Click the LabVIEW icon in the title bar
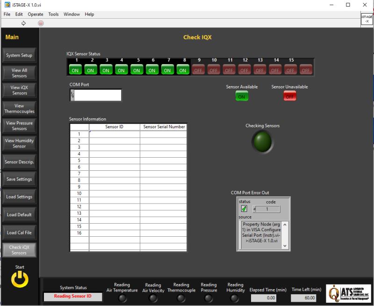This screenshot has width=374, height=306. [x=7, y=5]
